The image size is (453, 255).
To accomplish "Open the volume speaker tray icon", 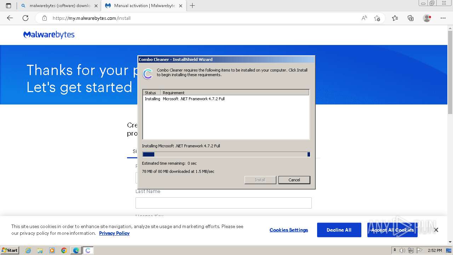I will pos(402,250).
